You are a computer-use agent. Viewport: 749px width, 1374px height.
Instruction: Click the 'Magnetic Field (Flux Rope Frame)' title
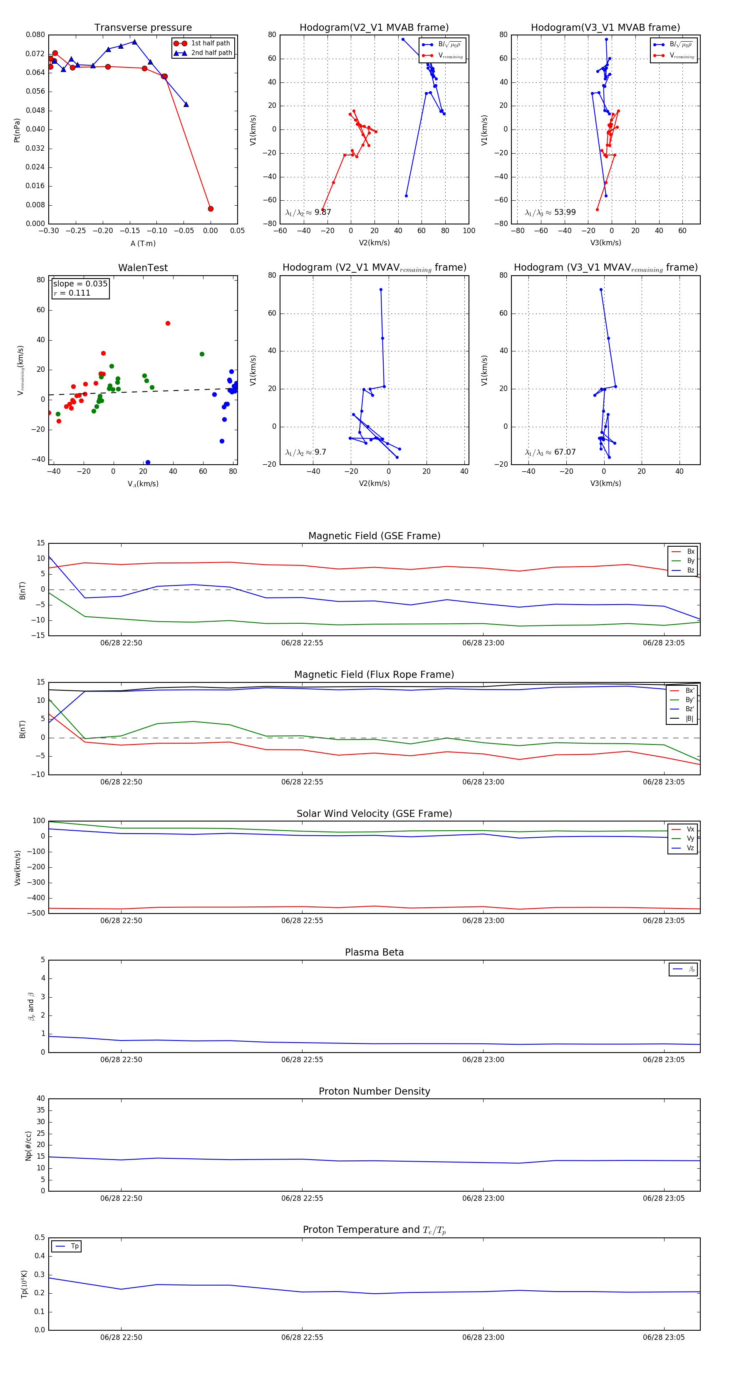coord(374,675)
